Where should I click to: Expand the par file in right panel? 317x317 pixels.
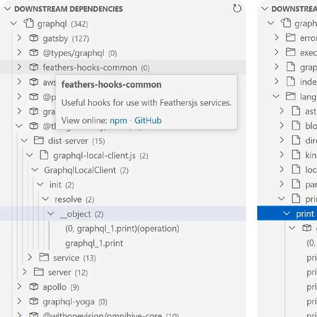coord(282,184)
